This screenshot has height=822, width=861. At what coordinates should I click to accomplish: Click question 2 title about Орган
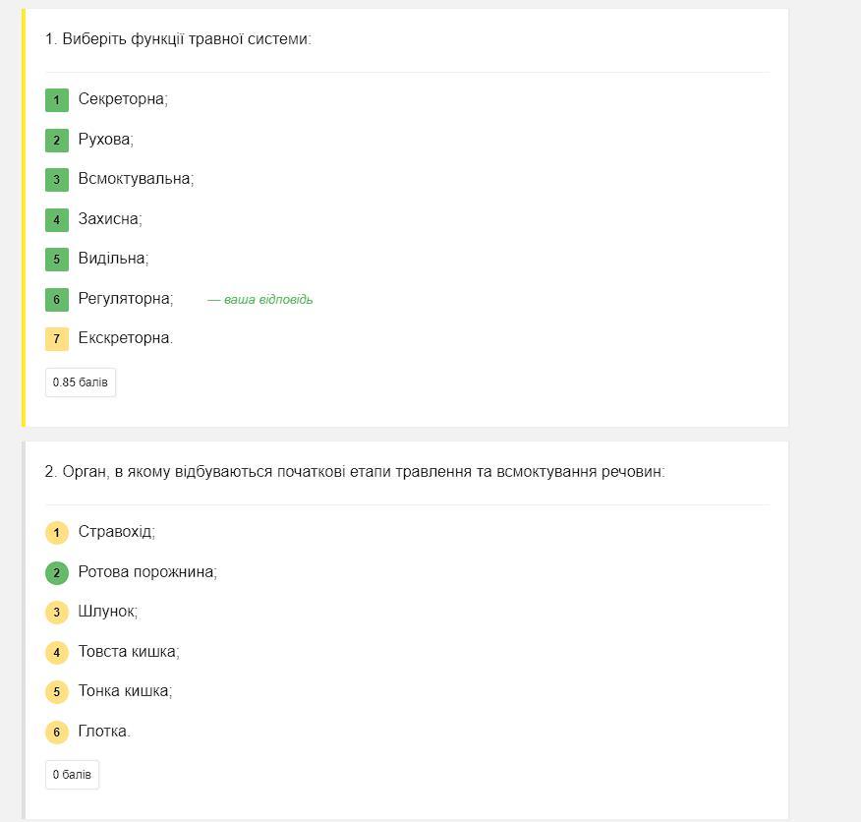(355, 472)
